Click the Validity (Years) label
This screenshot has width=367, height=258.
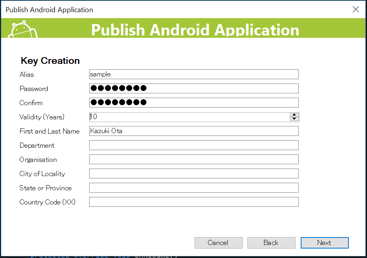[x=42, y=117]
